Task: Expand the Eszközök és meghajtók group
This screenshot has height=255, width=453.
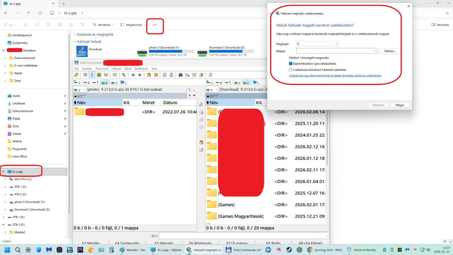Action: coord(75,35)
